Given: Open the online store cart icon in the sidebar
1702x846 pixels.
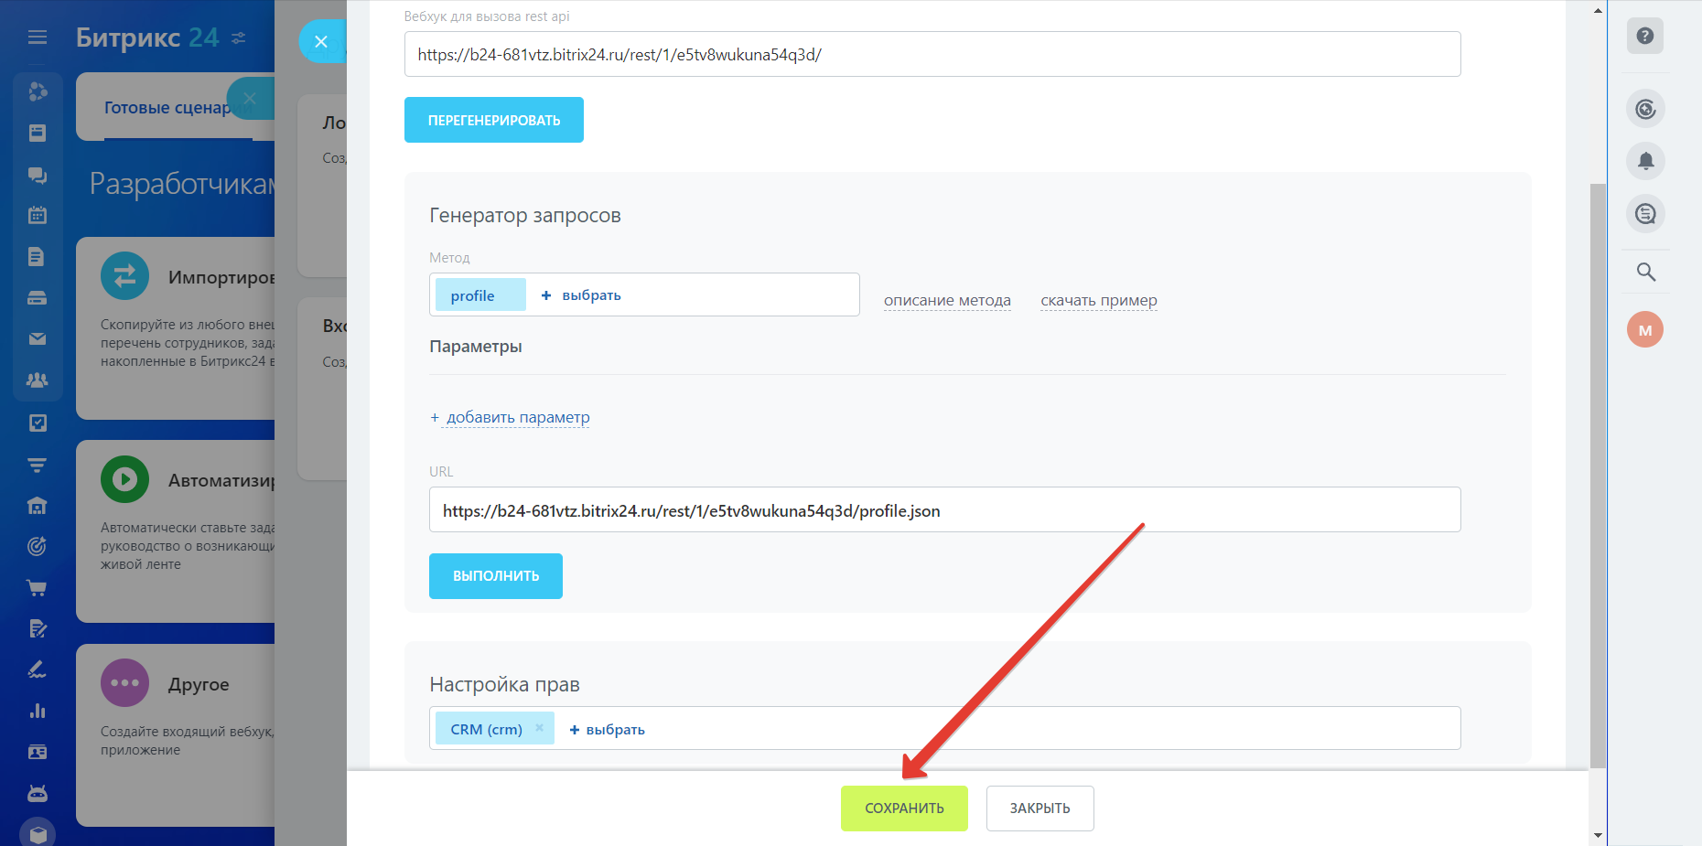Looking at the screenshot, I should pyautogui.click(x=38, y=588).
